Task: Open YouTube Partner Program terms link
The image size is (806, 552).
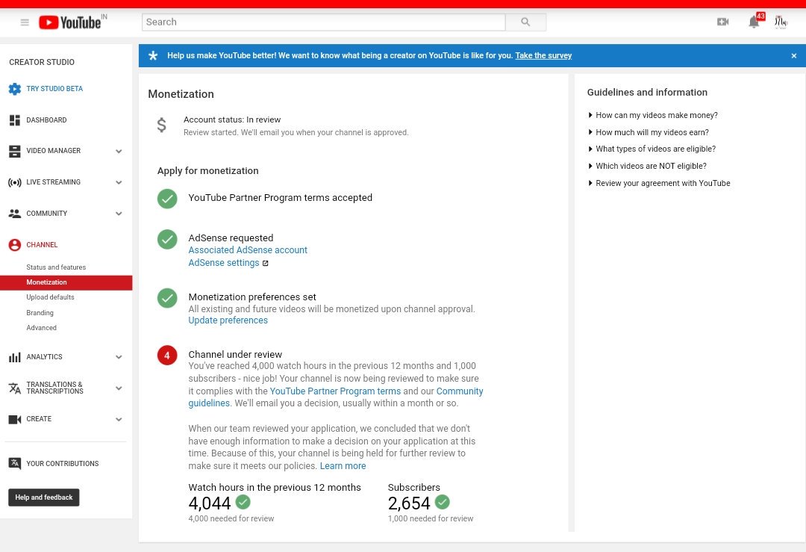Action: 335,391
